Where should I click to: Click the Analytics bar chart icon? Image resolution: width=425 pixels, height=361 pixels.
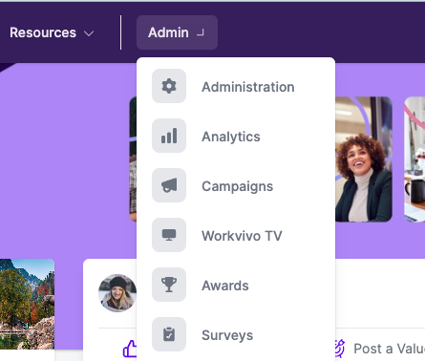click(169, 136)
